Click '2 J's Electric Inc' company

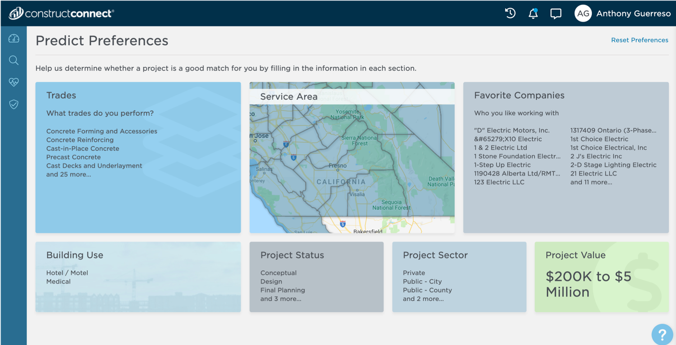[596, 156]
